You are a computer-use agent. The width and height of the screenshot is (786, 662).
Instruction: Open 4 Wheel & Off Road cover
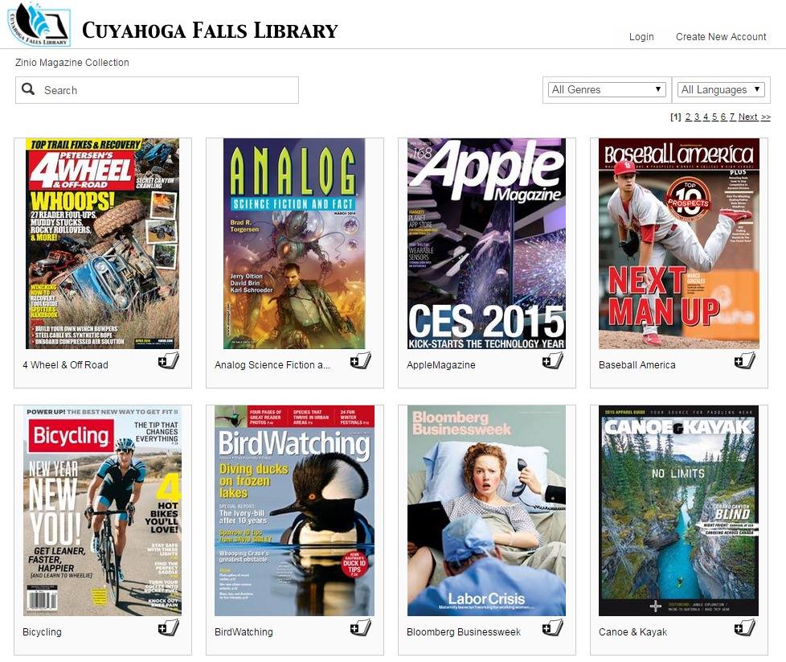[x=102, y=244]
